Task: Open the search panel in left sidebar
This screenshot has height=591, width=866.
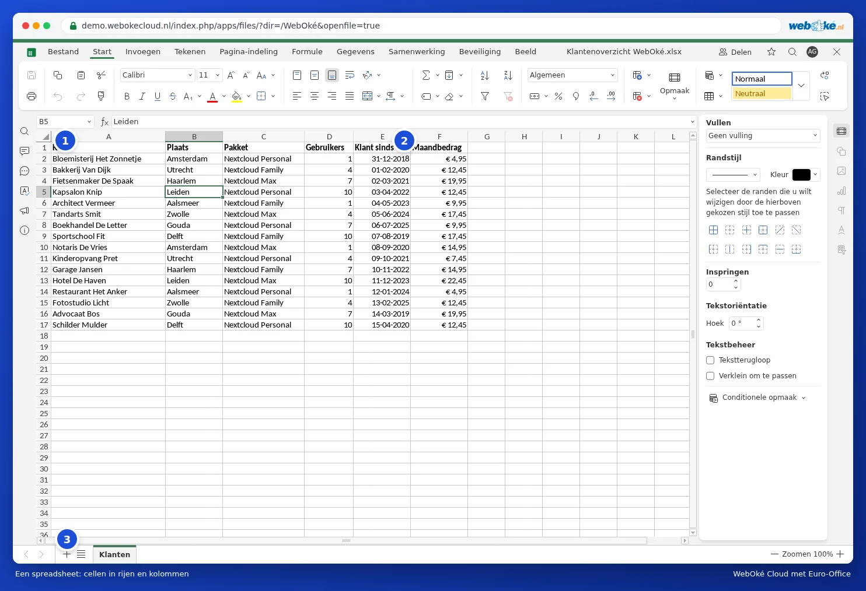Action: 25,131
